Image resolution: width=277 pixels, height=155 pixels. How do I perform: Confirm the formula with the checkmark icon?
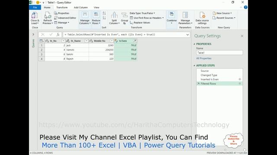point(51,34)
